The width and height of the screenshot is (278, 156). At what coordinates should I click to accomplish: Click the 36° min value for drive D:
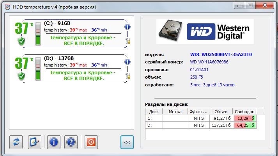coord(99,65)
